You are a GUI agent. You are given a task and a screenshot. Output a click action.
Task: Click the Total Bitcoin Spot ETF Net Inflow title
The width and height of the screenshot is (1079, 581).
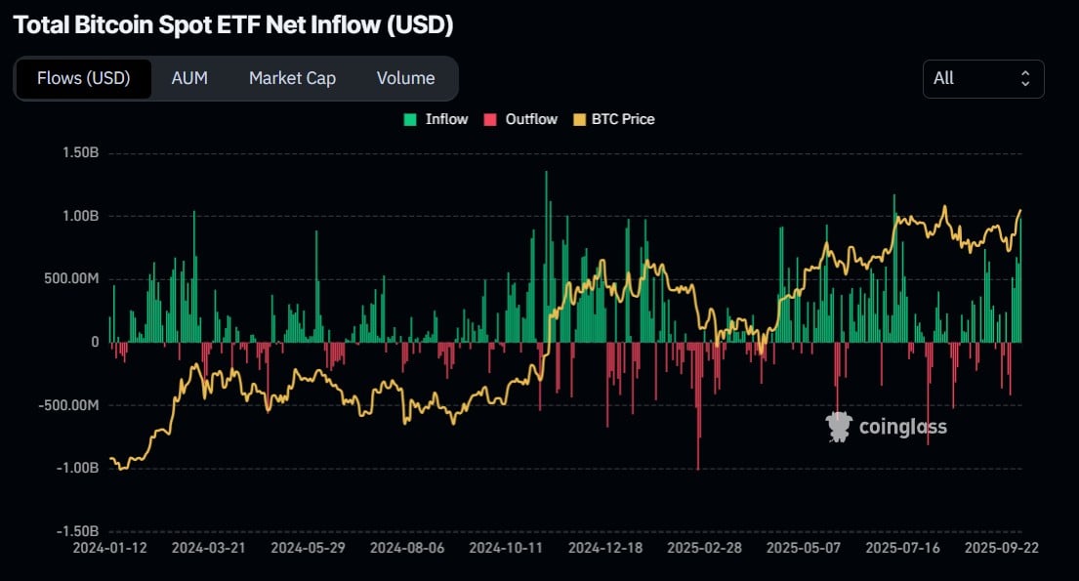tap(233, 25)
